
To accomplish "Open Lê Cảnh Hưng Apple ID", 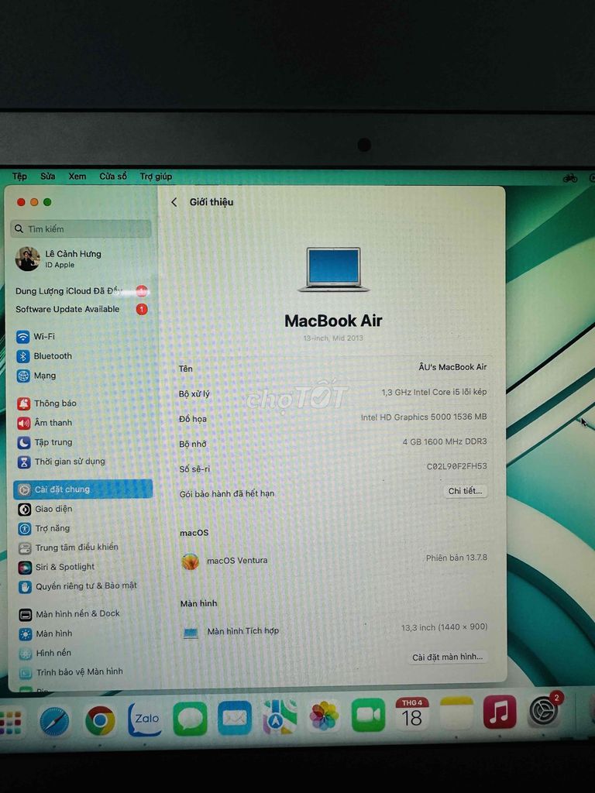I will (x=59, y=259).
